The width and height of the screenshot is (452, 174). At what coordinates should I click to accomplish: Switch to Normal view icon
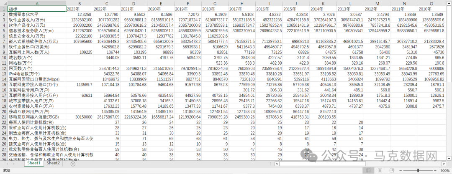coord(368,171)
